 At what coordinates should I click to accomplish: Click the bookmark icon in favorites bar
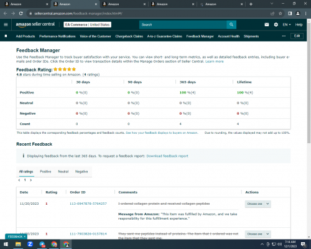coord(6,36)
